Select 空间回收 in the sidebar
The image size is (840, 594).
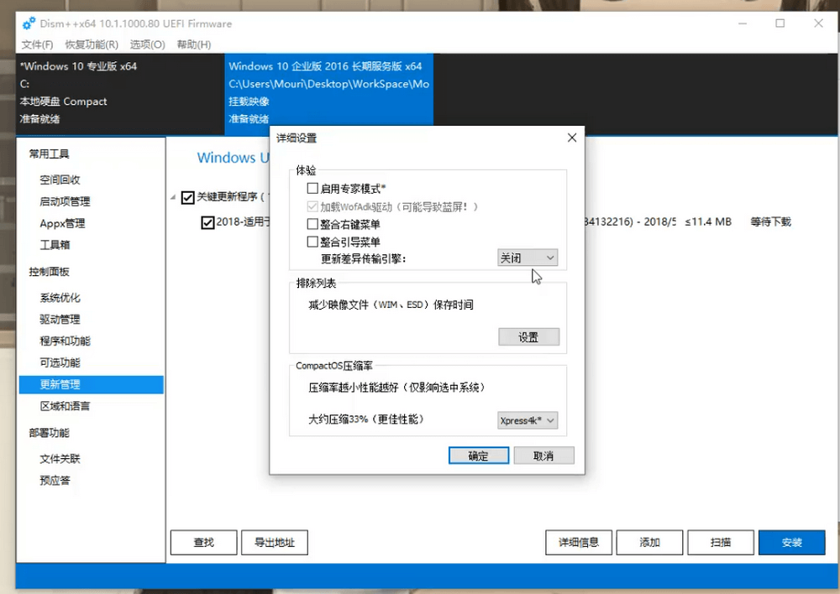click(60, 180)
